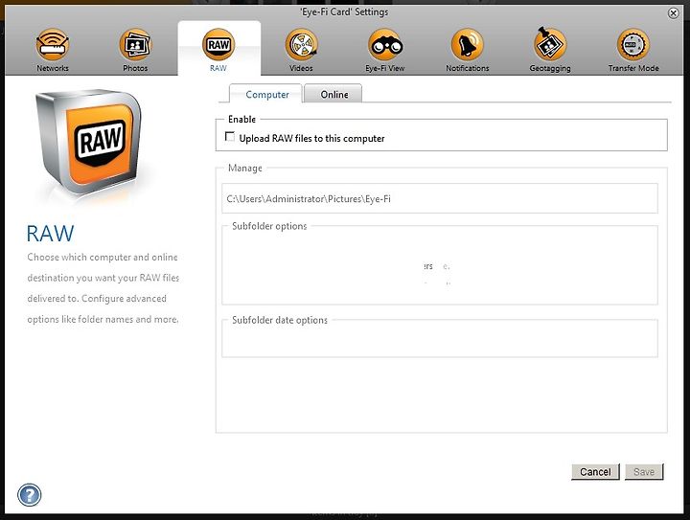Image resolution: width=690 pixels, height=520 pixels.
Task: Open the Geotagging pin icon
Action: 550,44
